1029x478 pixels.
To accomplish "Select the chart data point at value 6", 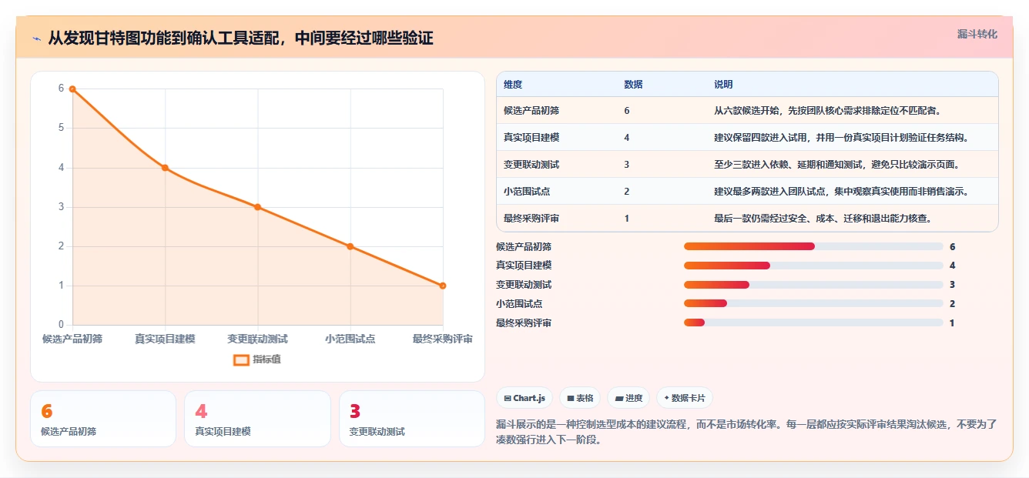I will click(x=72, y=89).
